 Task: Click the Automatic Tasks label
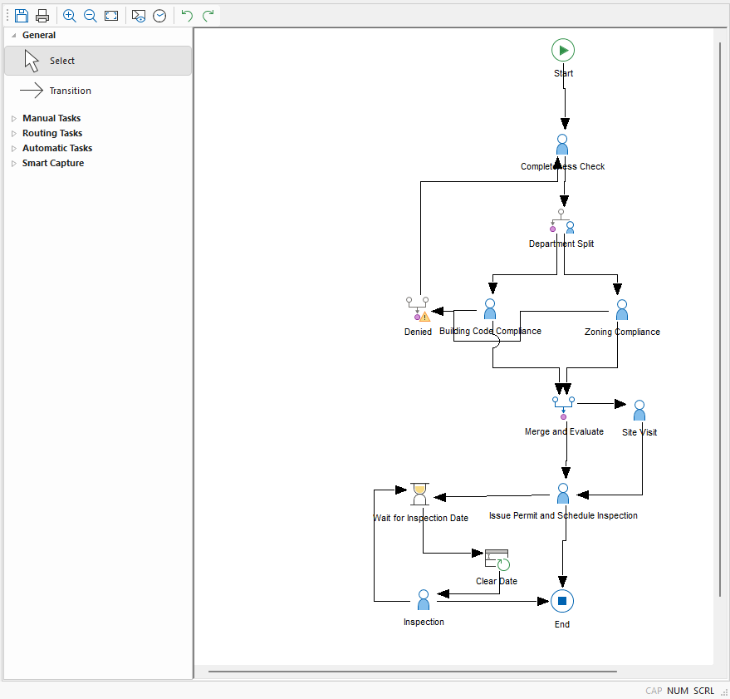pos(57,148)
